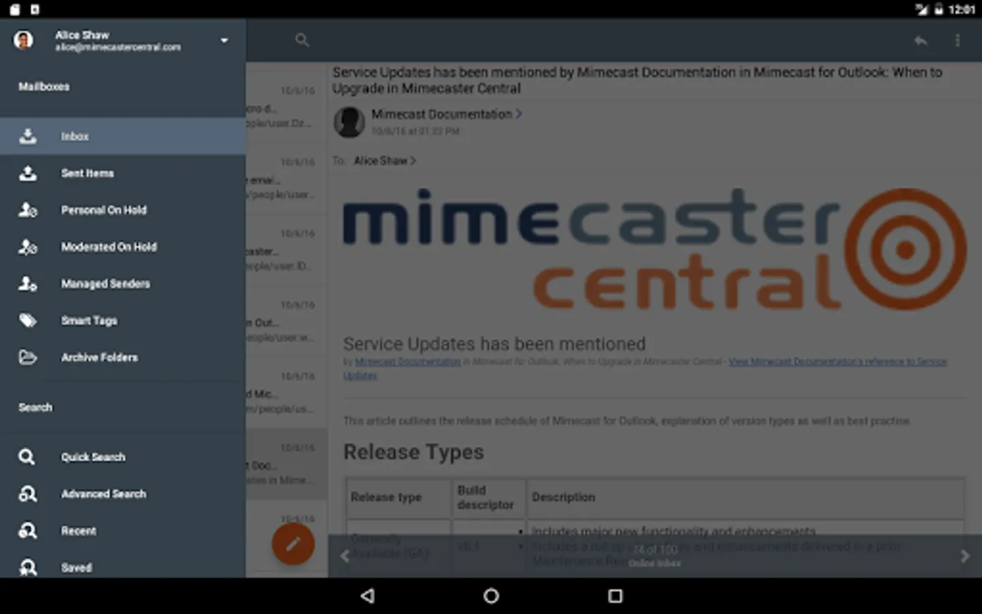Screen dimensions: 982x614
Task: Open the three-dot overflow menu
Action: [x=957, y=40]
